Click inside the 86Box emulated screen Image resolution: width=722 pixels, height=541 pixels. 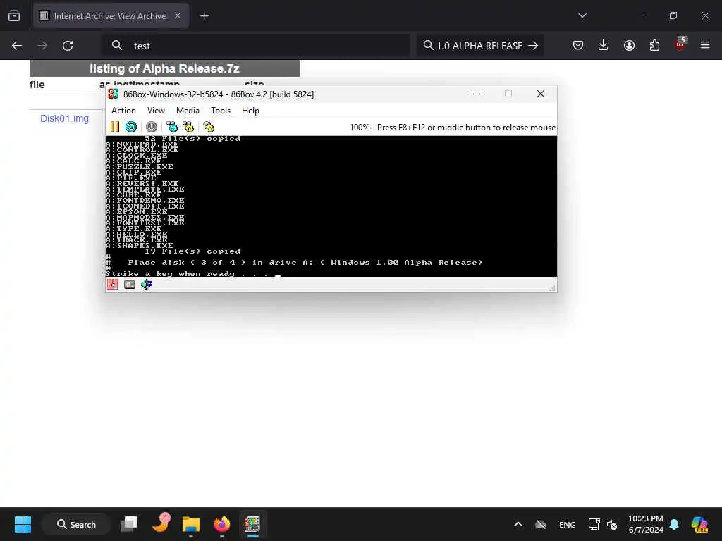(x=331, y=206)
